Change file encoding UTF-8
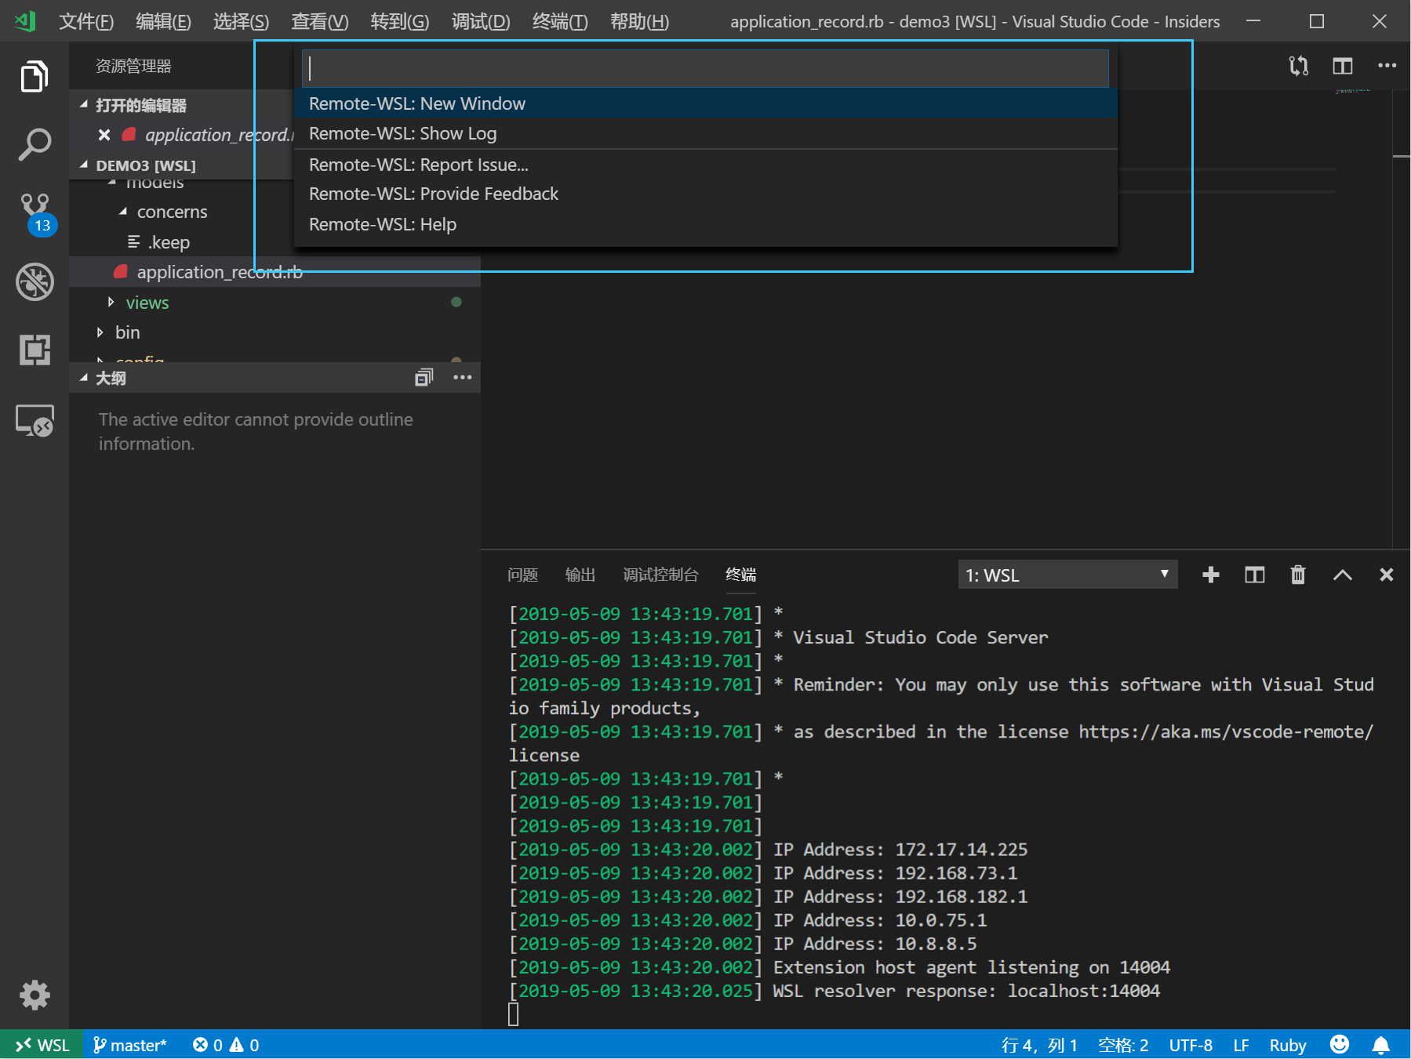Viewport: 1411px width, 1059px height. (1191, 1045)
